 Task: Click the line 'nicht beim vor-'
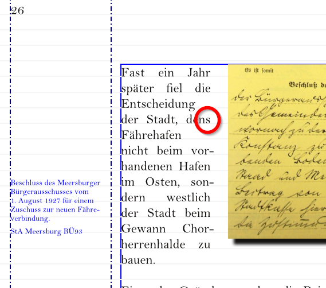[x=167, y=151]
